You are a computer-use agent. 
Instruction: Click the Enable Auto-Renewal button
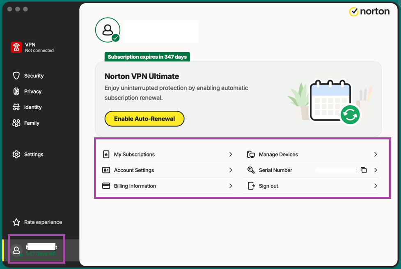pyautogui.click(x=144, y=119)
